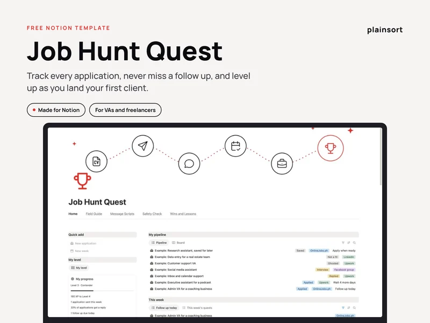Switch to This week's quests view
This screenshot has width=430, height=323.
pos(197,308)
